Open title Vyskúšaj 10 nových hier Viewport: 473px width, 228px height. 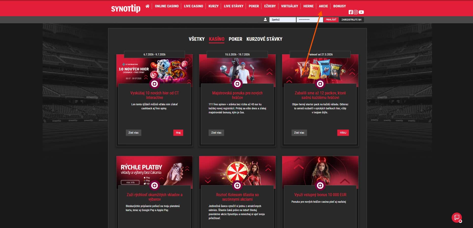pos(155,95)
